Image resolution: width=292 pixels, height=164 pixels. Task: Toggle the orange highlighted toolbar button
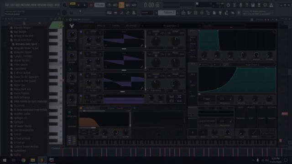click(x=121, y=5)
